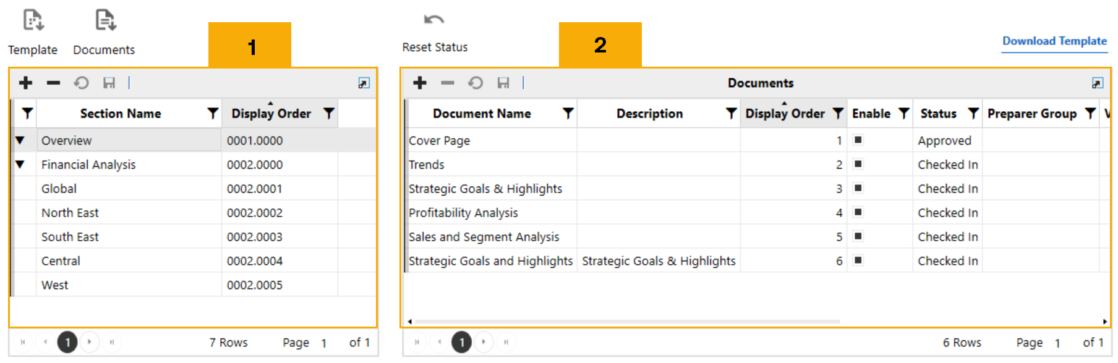The height and width of the screenshot is (363, 1118).
Task: Save changes in the Documents grid
Action: click(503, 83)
